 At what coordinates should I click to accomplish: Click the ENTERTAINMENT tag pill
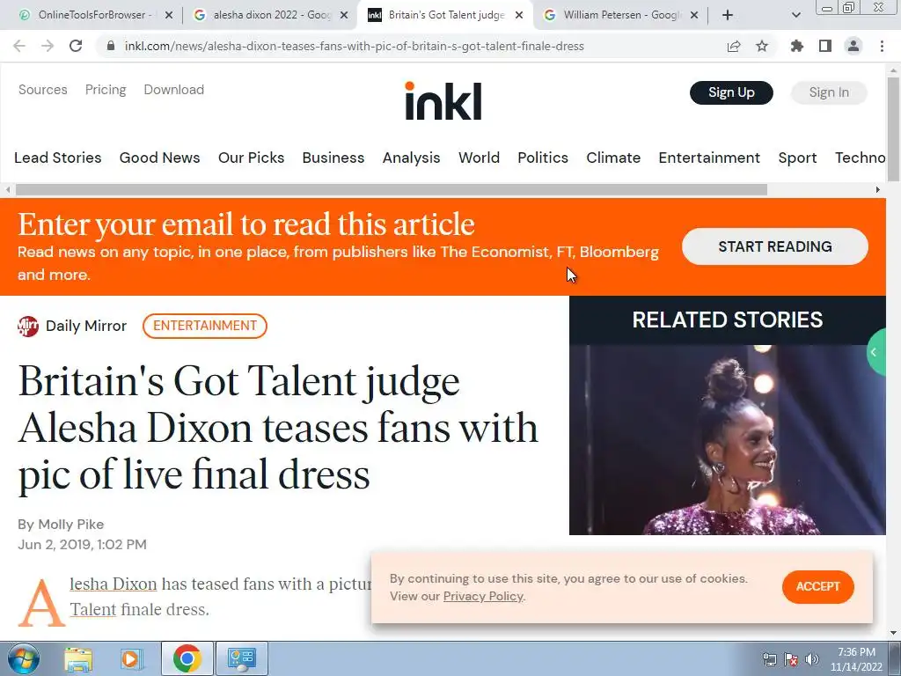coord(204,326)
